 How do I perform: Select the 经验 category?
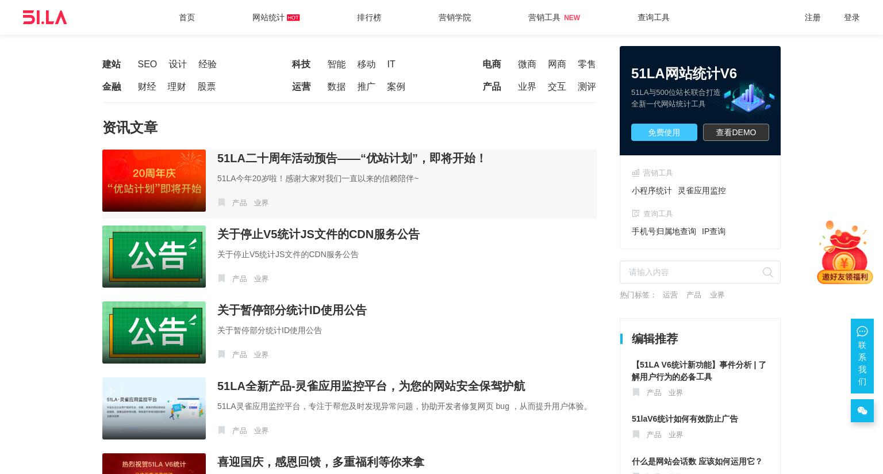[x=208, y=64]
